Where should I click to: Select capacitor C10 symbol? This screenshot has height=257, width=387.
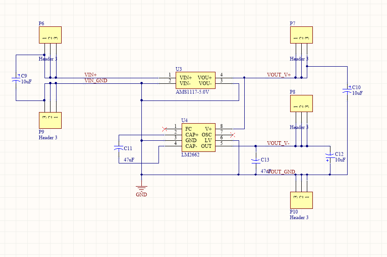tap(347, 90)
